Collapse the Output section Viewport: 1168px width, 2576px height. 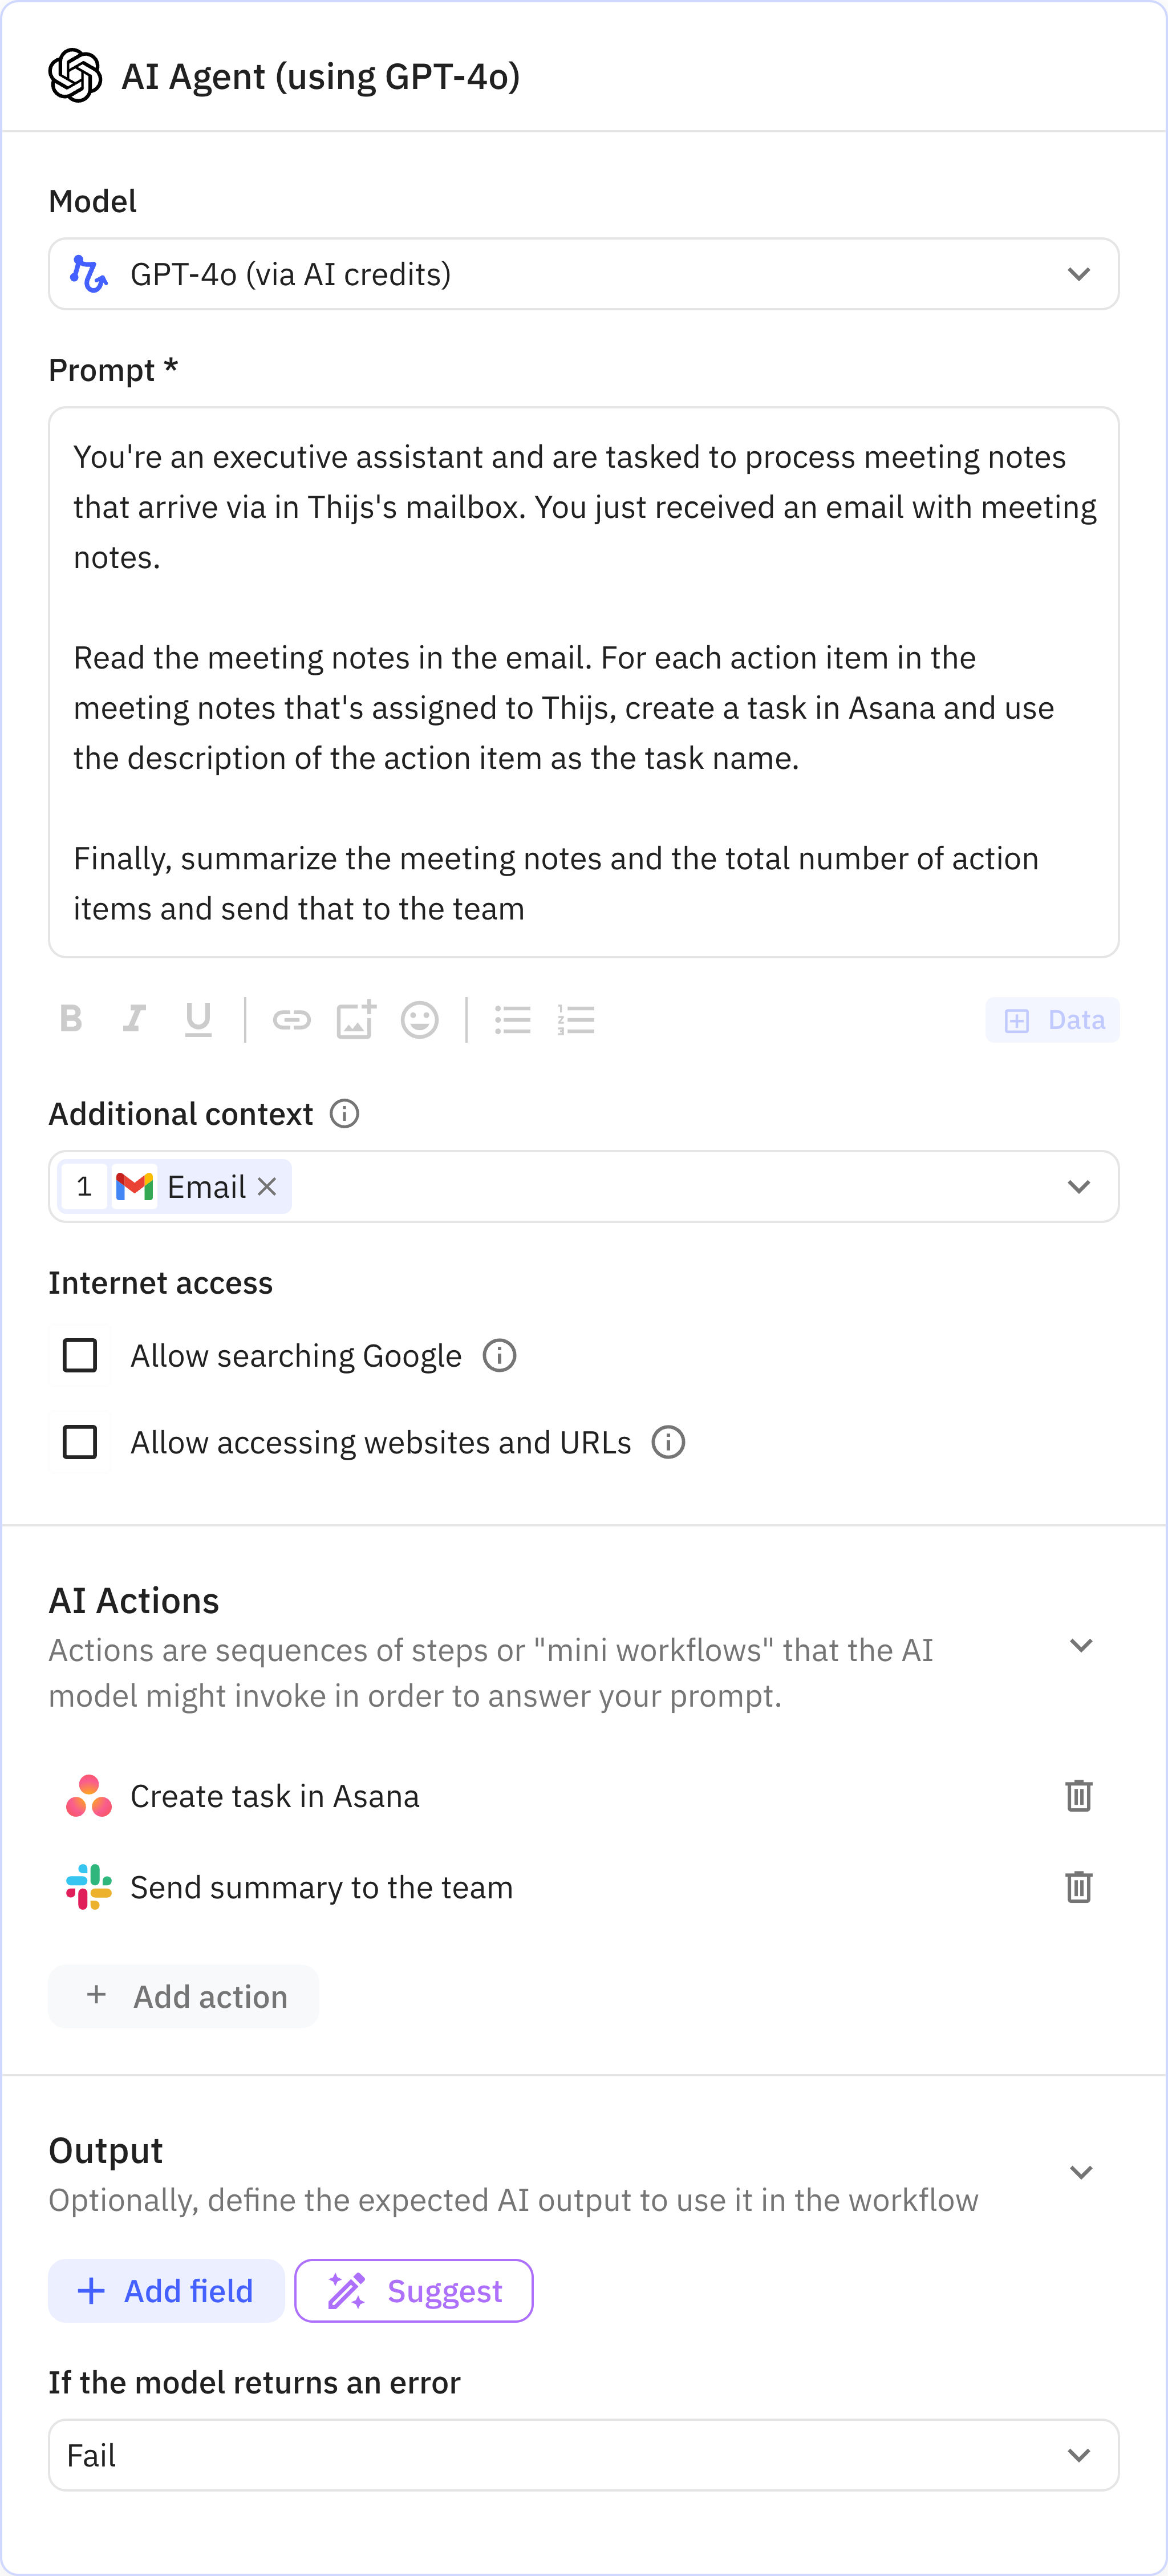click(1082, 2171)
